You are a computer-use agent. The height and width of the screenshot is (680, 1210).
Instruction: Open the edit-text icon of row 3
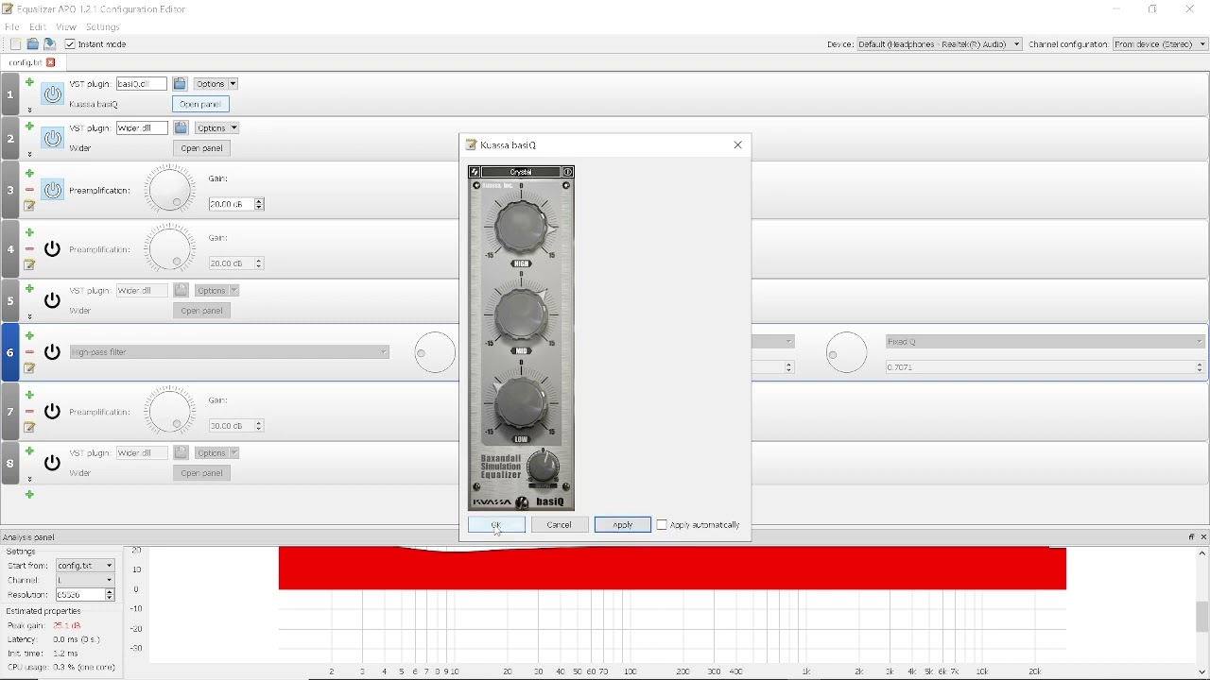point(29,206)
